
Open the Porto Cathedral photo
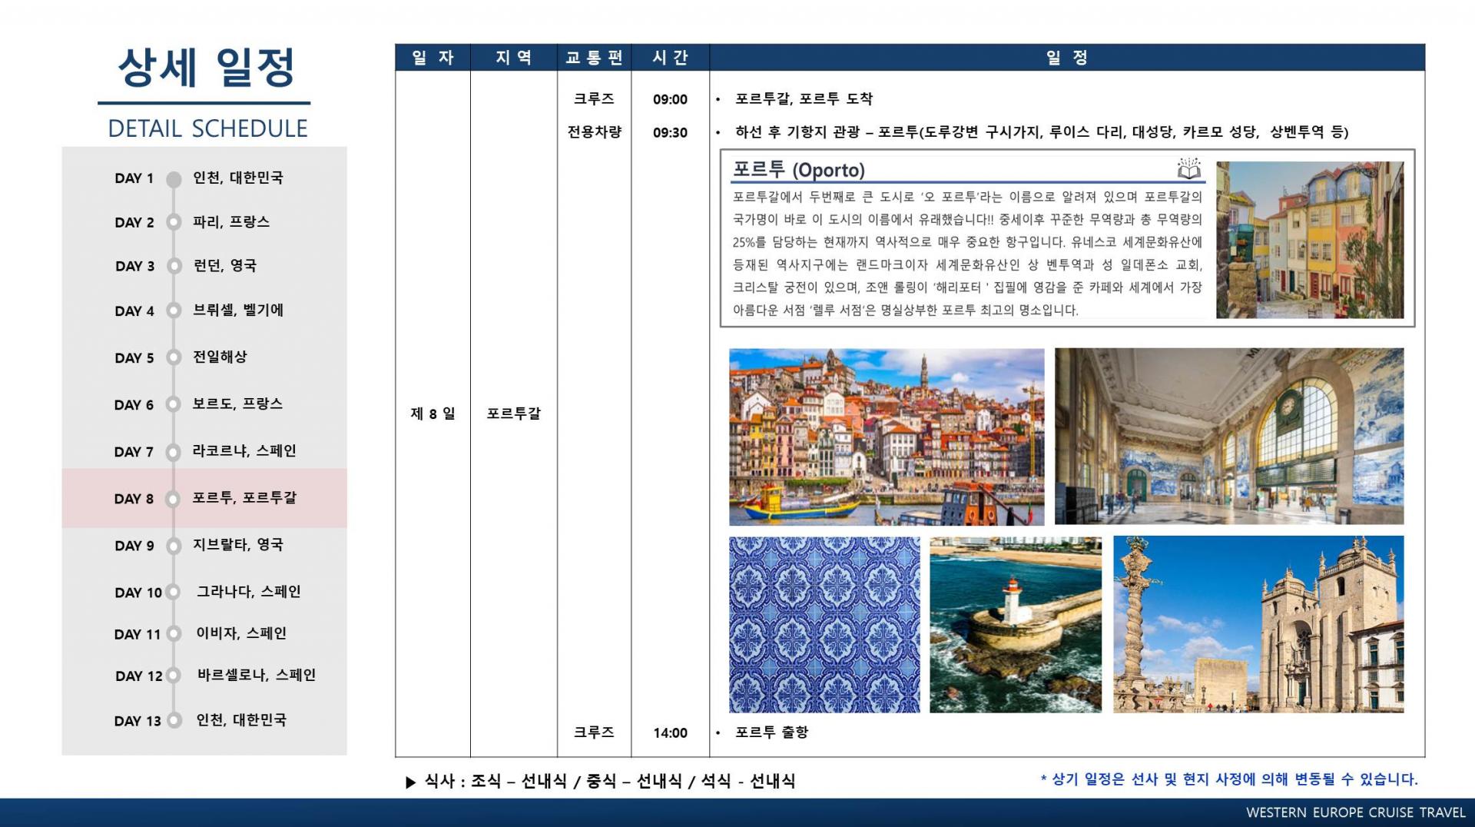(x=1258, y=625)
